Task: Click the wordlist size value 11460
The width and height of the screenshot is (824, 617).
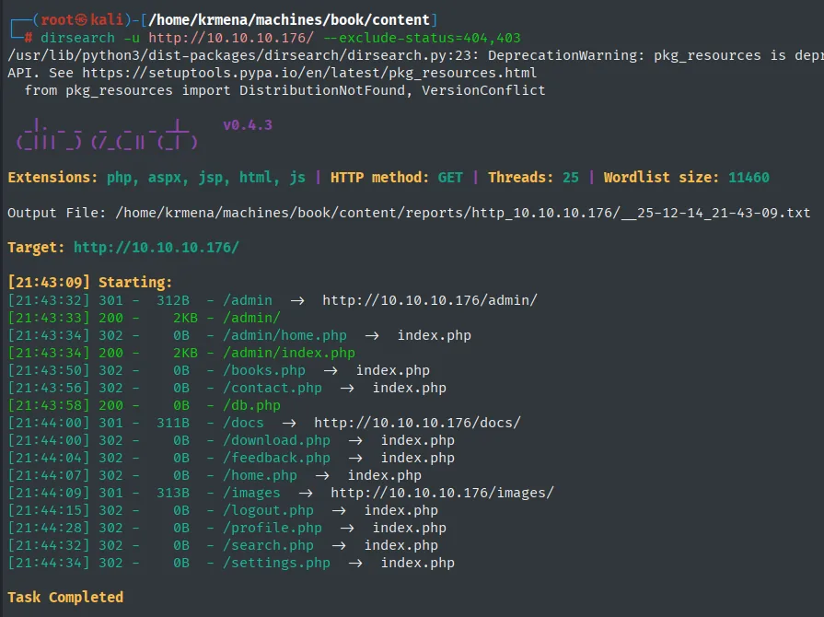Action: pyautogui.click(x=749, y=177)
